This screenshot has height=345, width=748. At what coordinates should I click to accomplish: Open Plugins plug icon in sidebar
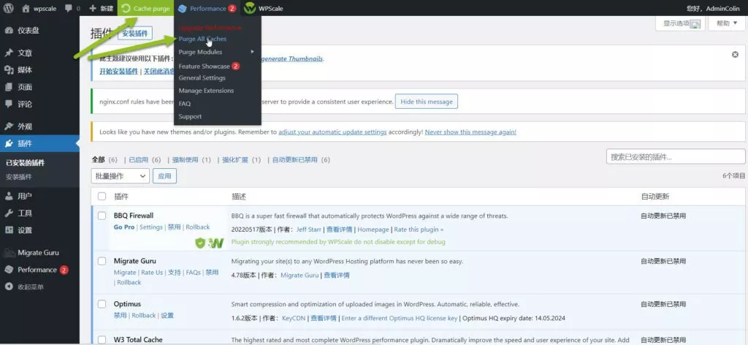[x=9, y=144]
